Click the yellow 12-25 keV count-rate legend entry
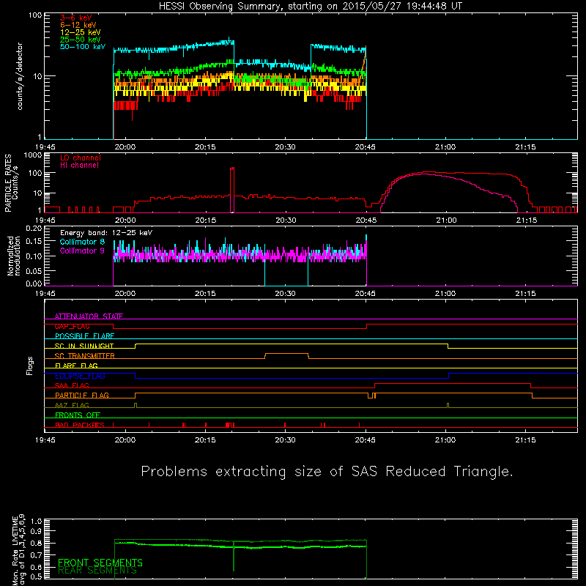586x586 pixels. 81,32
